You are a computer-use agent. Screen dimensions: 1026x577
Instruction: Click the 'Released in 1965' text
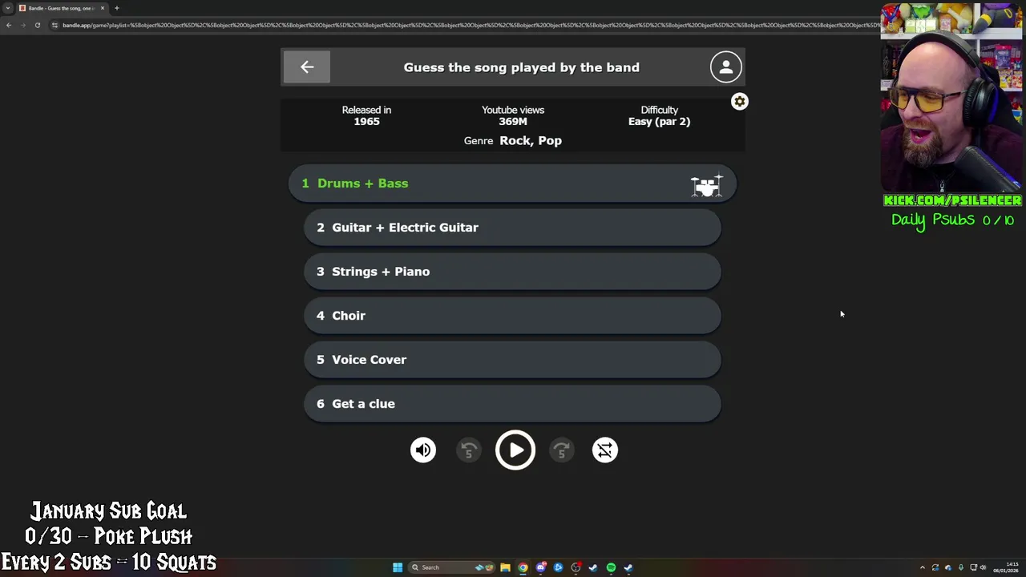pyautogui.click(x=366, y=115)
